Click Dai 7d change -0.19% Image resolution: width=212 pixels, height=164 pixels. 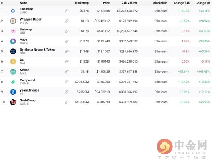click(x=205, y=61)
